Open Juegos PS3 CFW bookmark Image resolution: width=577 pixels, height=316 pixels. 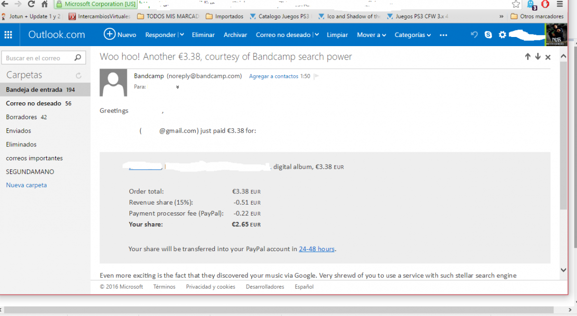[418, 16]
